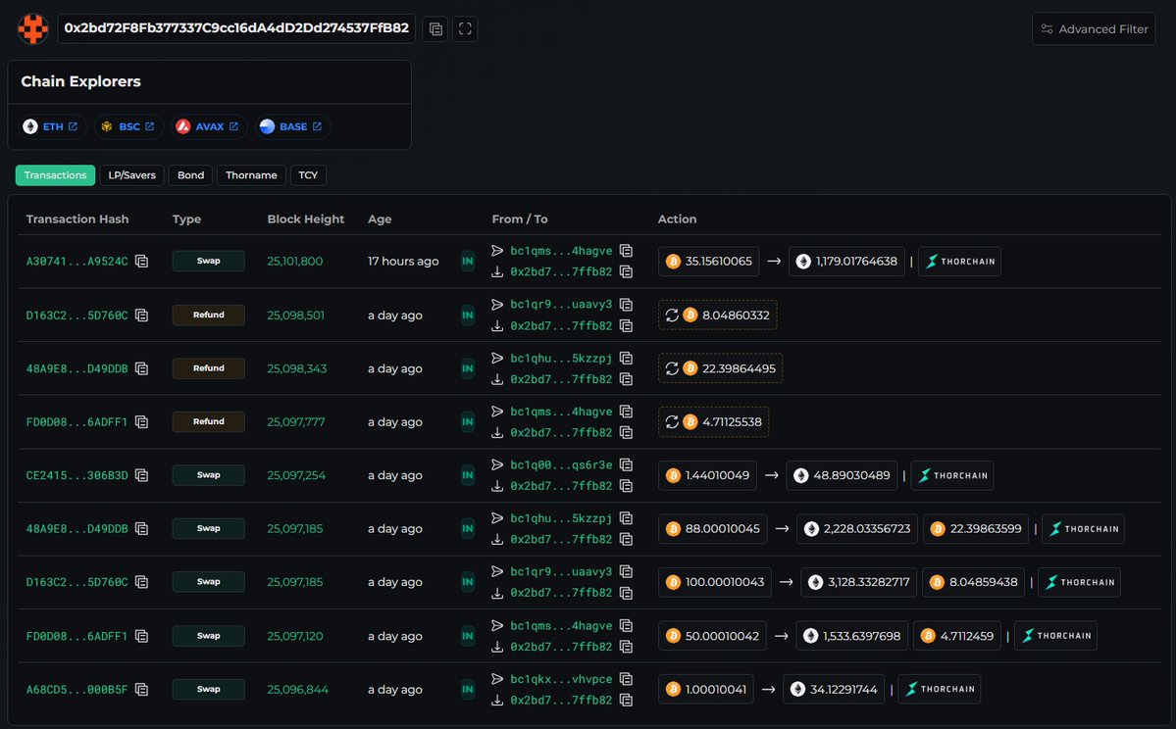
Task: Open block height 25,101,800
Action: click(x=294, y=262)
